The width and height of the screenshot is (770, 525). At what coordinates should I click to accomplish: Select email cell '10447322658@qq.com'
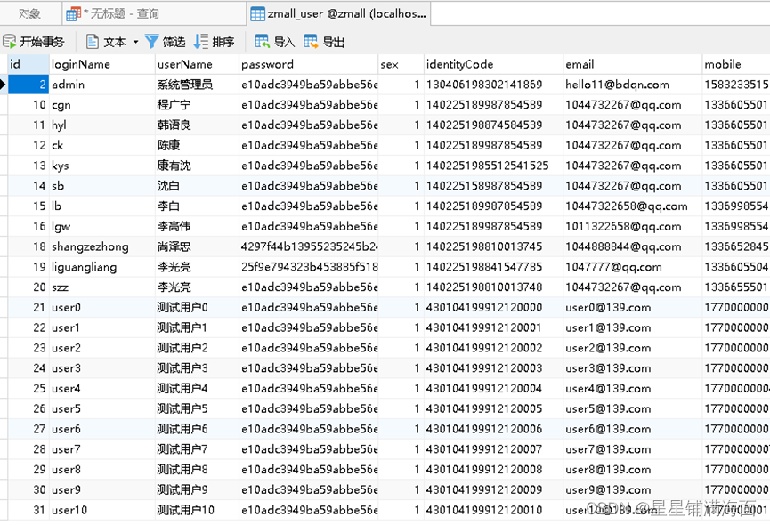coord(633,206)
